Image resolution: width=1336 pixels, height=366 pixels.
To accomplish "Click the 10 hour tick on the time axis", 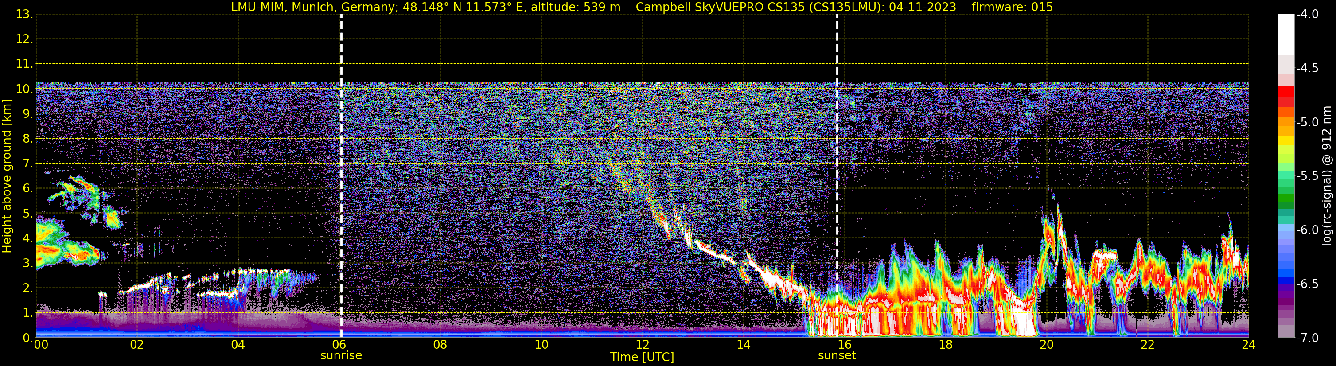I will [x=541, y=345].
